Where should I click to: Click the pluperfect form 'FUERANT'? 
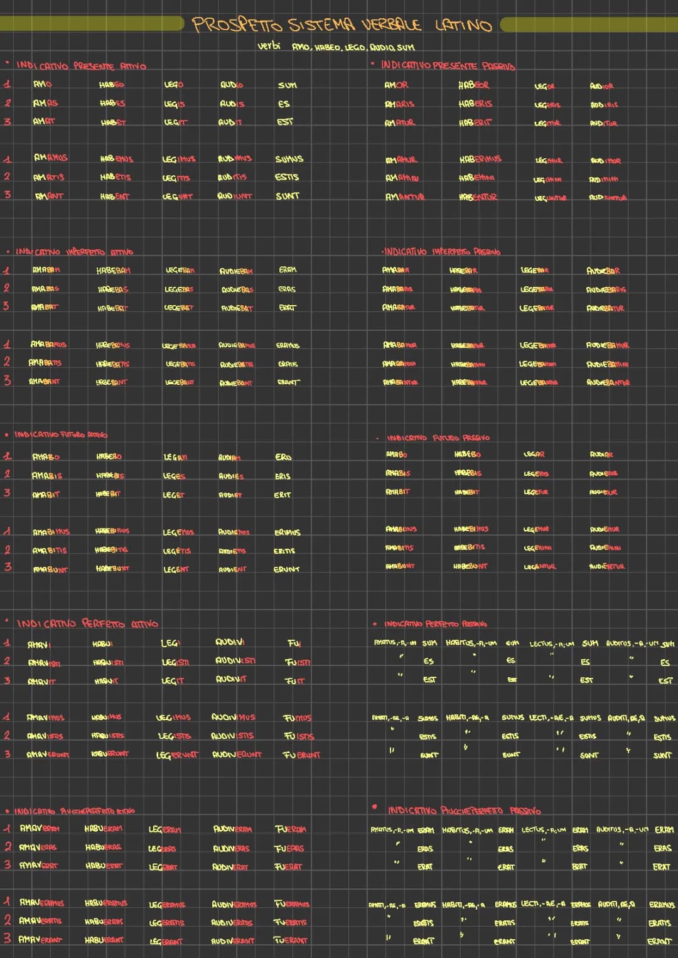click(x=291, y=940)
